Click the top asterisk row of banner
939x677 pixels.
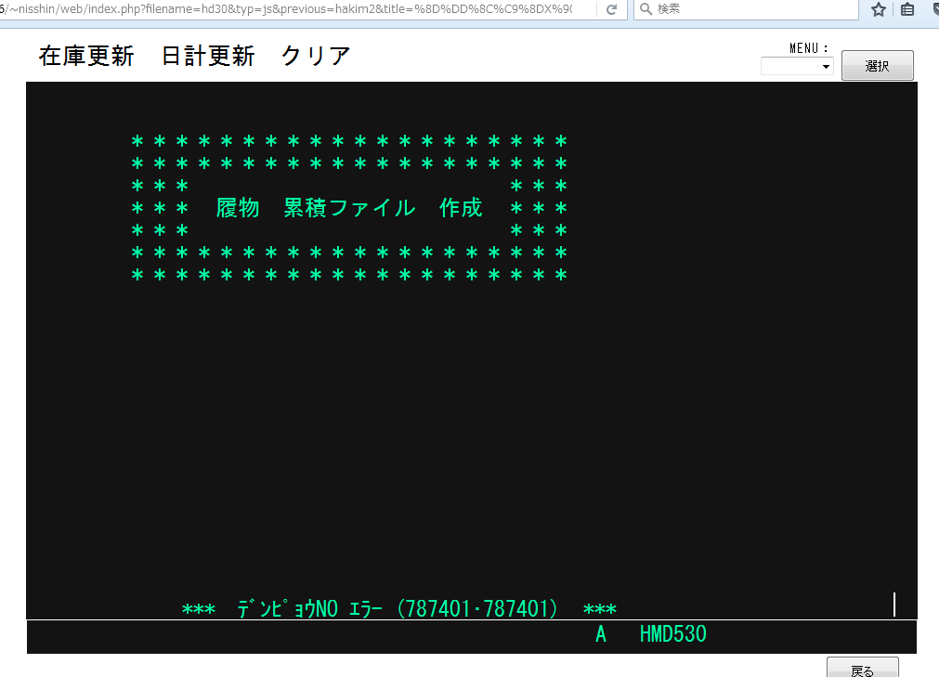(x=349, y=142)
